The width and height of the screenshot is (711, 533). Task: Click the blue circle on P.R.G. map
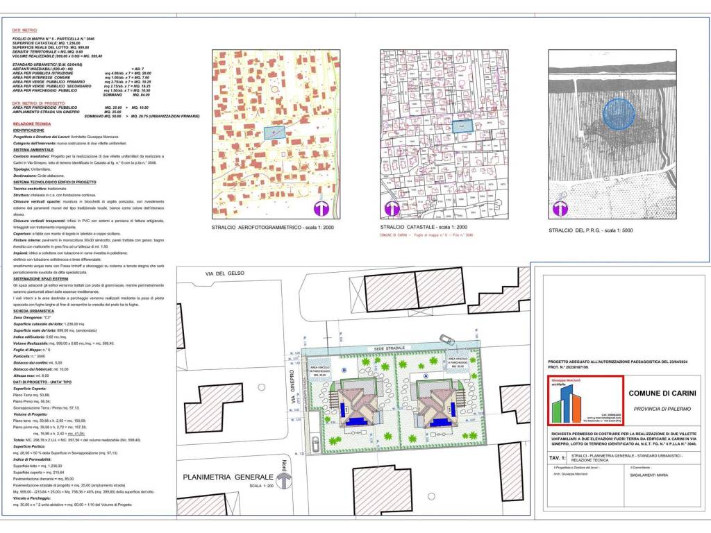[x=619, y=114]
